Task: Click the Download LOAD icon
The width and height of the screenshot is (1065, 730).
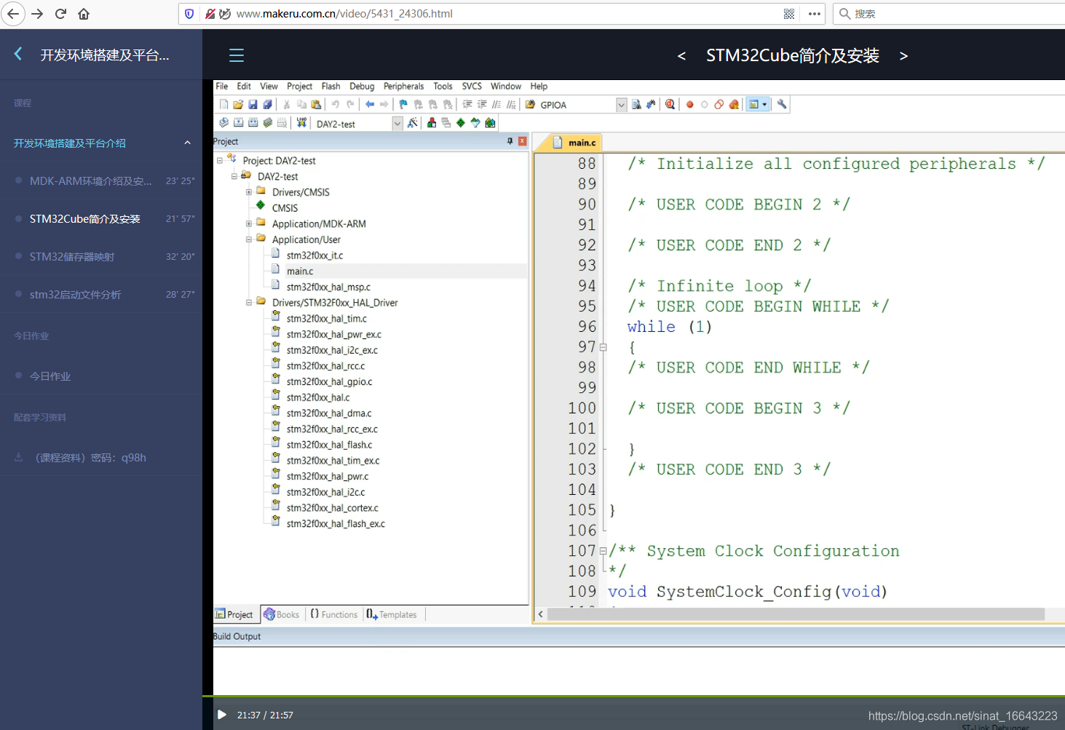Action: pos(301,122)
